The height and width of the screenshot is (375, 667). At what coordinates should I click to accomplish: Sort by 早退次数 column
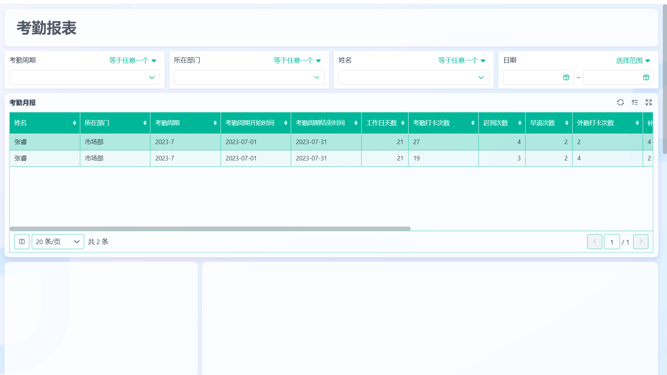[567, 123]
